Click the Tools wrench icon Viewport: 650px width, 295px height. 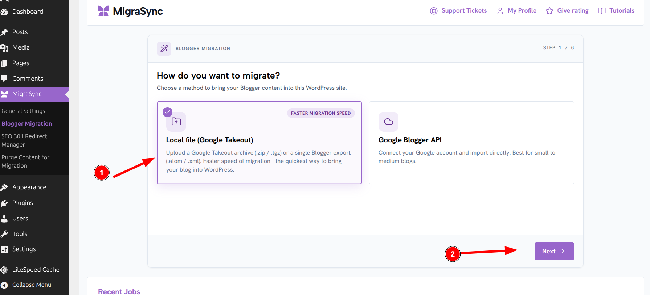click(x=4, y=234)
